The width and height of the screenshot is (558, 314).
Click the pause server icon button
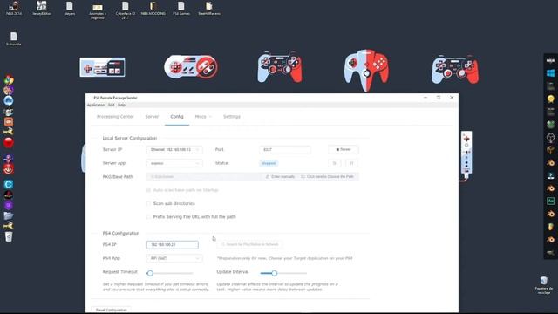[351, 163]
